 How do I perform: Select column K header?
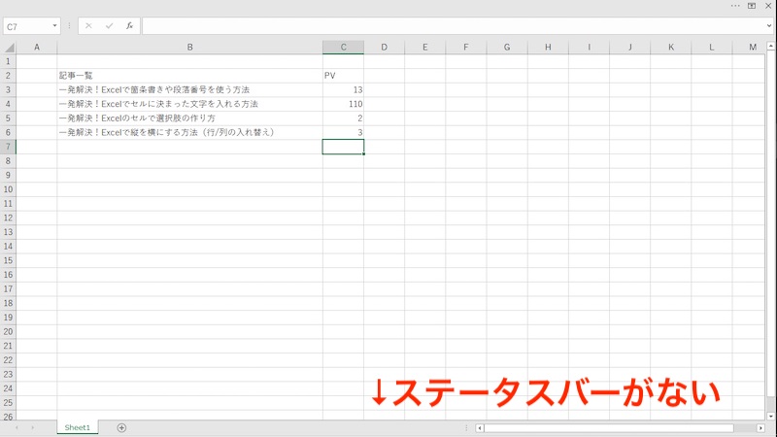[x=671, y=48]
